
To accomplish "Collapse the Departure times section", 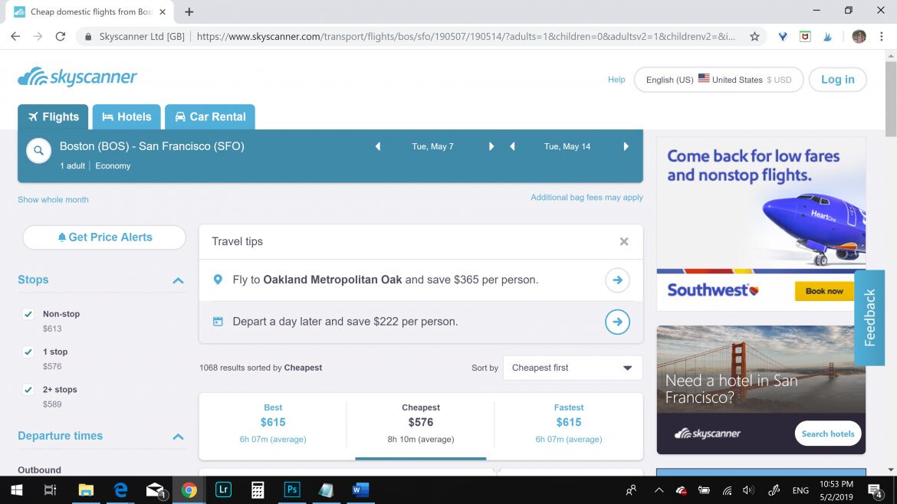I will 178,437.
